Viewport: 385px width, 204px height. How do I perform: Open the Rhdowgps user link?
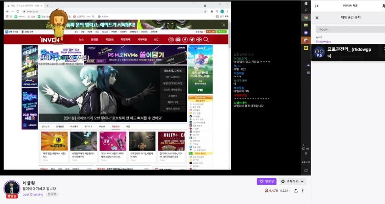323,42
